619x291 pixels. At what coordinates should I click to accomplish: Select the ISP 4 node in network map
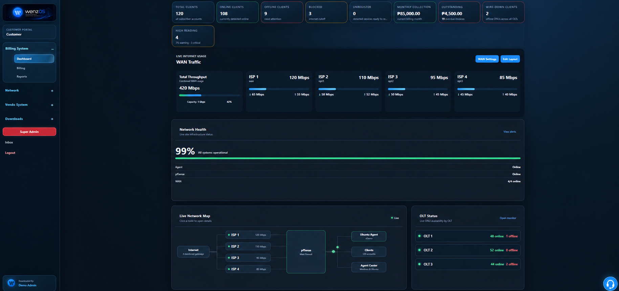coord(248,269)
